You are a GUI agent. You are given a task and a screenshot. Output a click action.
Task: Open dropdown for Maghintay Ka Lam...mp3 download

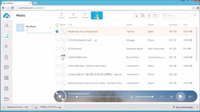(32, 107)
